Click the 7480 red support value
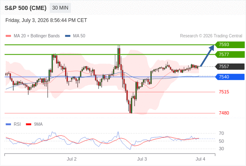 224,113
